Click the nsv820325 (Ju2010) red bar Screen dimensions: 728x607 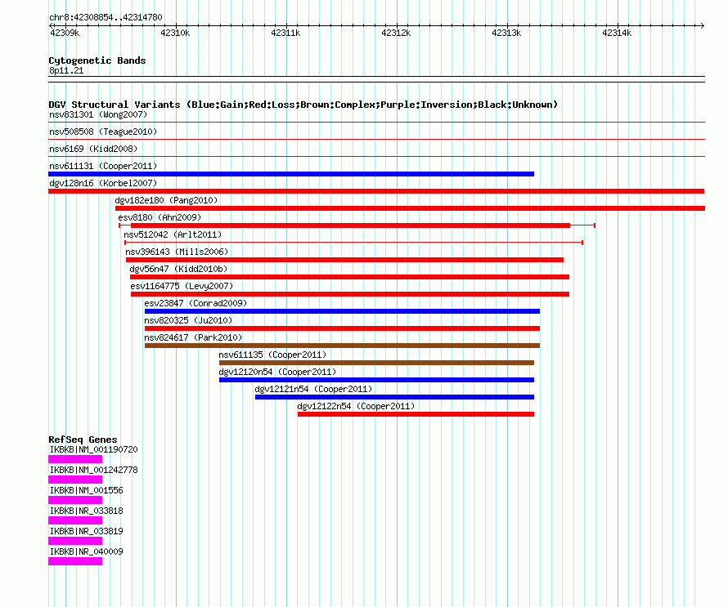point(342,328)
